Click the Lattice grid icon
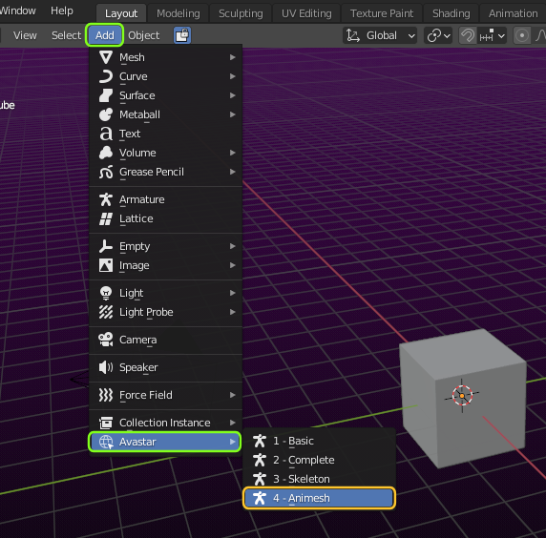This screenshot has height=538, width=546. tap(106, 218)
